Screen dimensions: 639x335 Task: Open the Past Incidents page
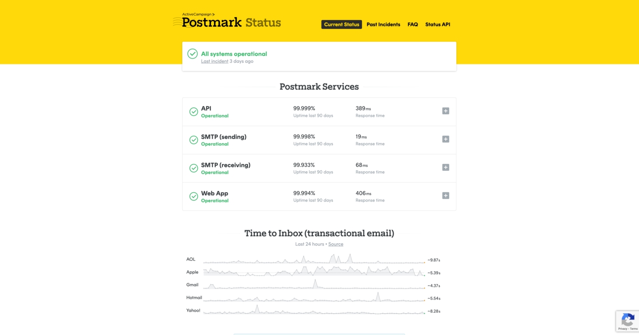pyautogui.click(x=383, y=24)
